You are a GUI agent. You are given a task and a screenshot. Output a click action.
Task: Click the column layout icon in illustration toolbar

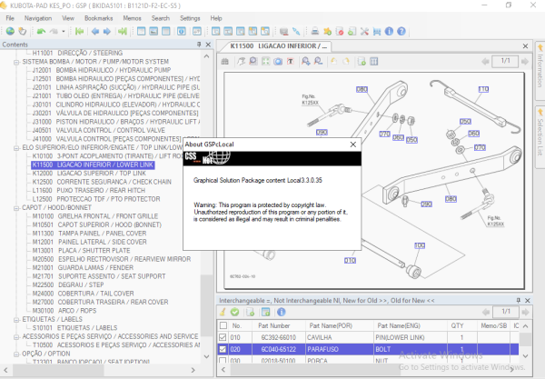click(374, 62)
